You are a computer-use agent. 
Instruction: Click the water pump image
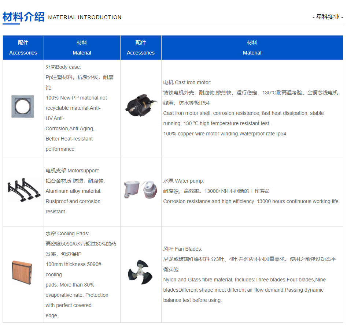[141, 190]
